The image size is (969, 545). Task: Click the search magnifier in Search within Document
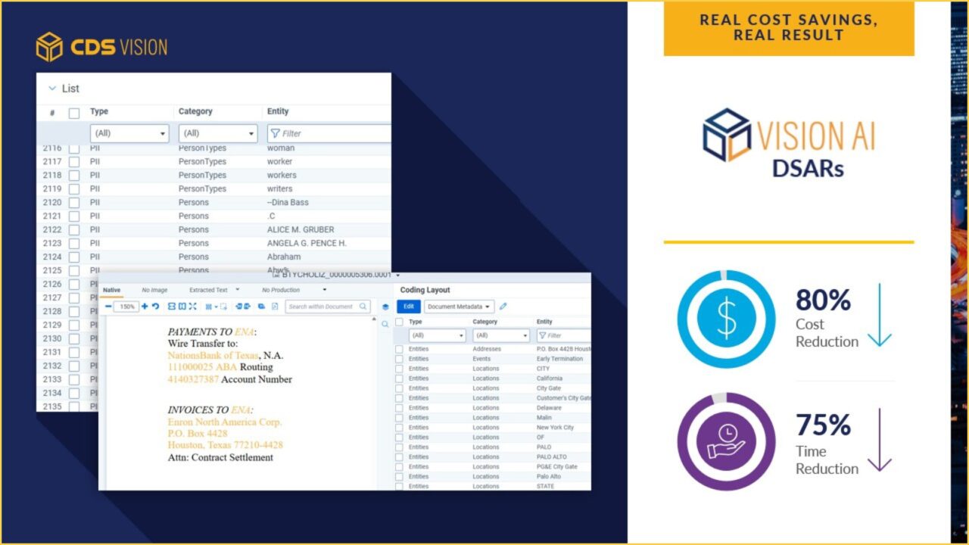click(363, 306)
